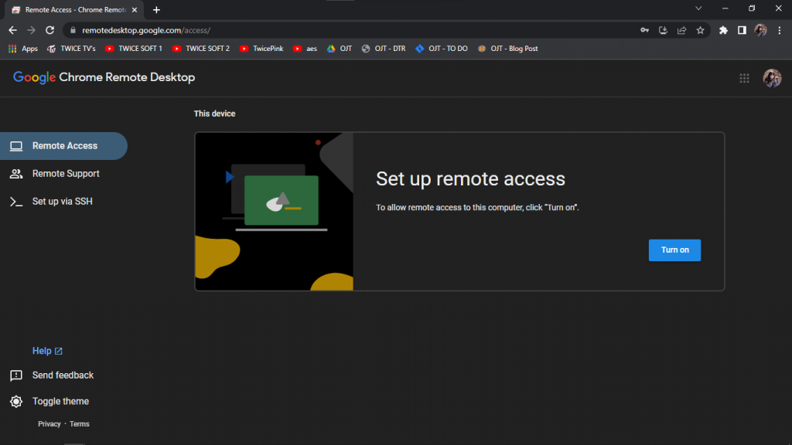
Task: Open the TwicePink bookmark
Action: coord(261,49)
